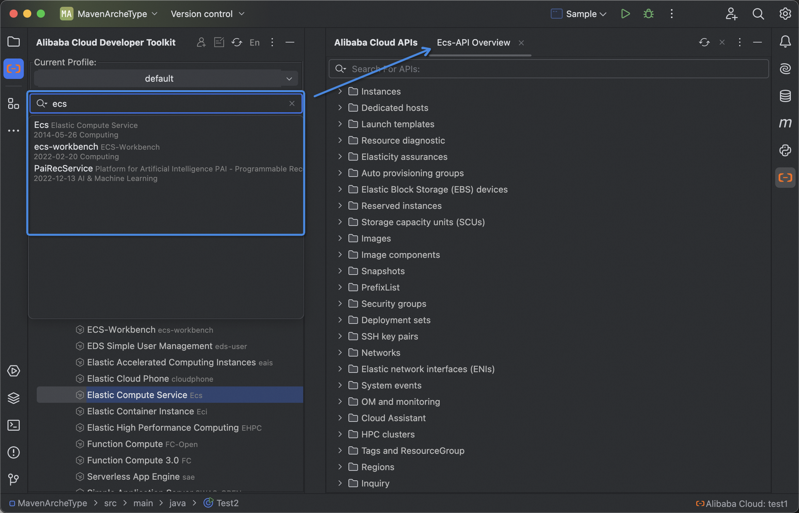Click src in the breadcrumb bar

(x=110, y=503)
